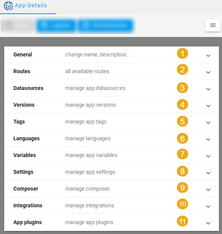The width and height of the screenshot is (222, 234).
Task: Expand the Settings section chevron
Action: pos(208,173)
